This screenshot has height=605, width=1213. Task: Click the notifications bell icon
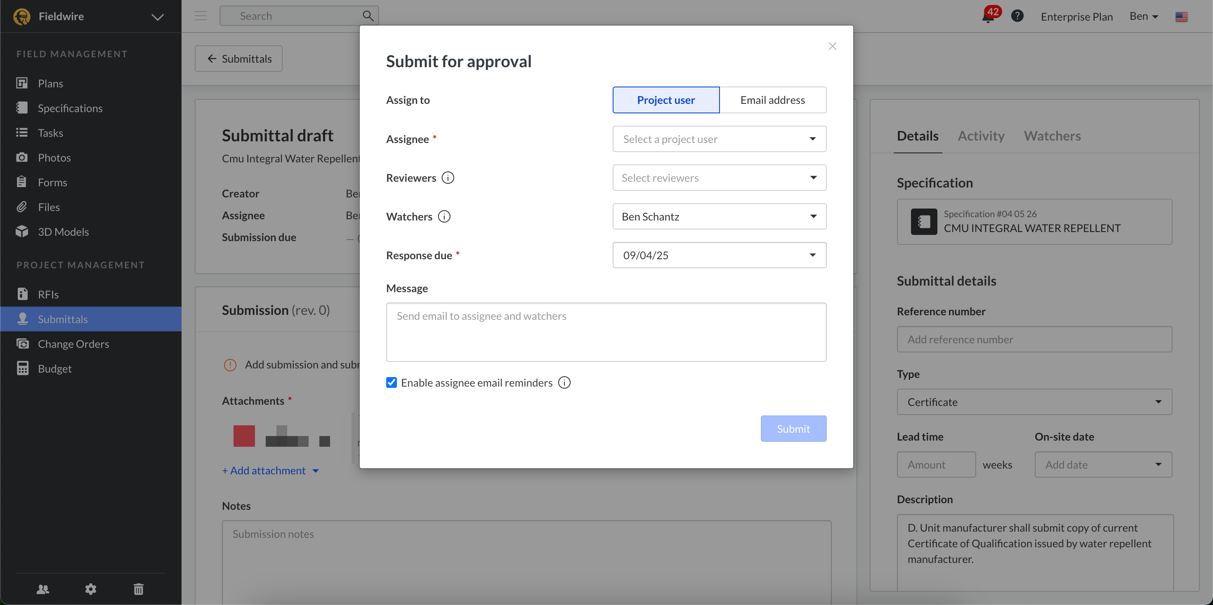tap(987, 17)
